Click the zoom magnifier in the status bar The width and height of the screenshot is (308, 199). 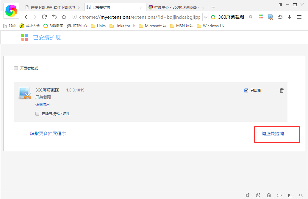301,195
